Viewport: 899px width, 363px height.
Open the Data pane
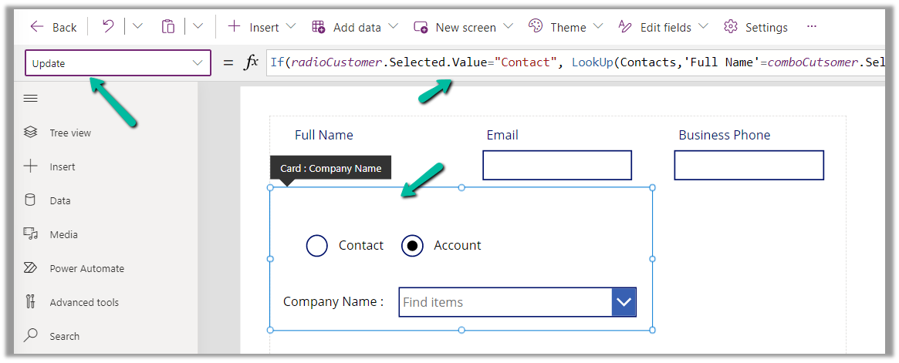59,200
